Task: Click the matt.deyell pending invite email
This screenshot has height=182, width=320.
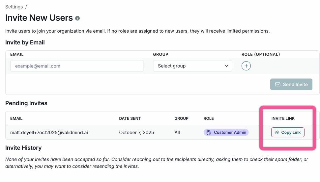Action: coord(49,132)
